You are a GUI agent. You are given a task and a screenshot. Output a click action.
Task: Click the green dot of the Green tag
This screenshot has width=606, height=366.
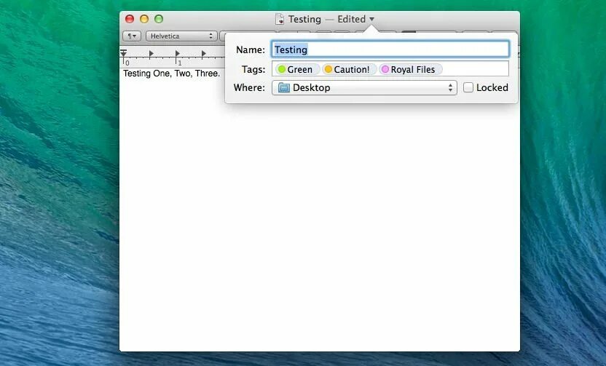tap(282, 69)
